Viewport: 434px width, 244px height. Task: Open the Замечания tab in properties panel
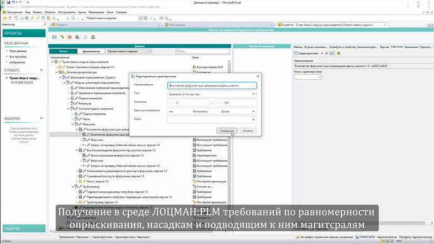coord(411,47)
